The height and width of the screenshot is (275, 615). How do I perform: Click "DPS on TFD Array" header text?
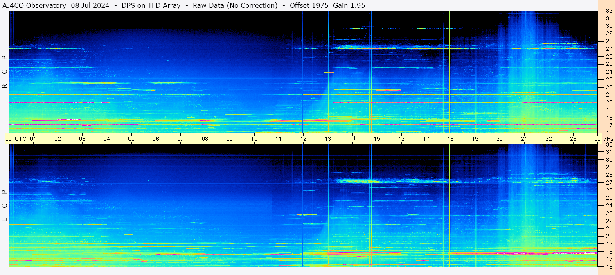click(x=151, y=5)
